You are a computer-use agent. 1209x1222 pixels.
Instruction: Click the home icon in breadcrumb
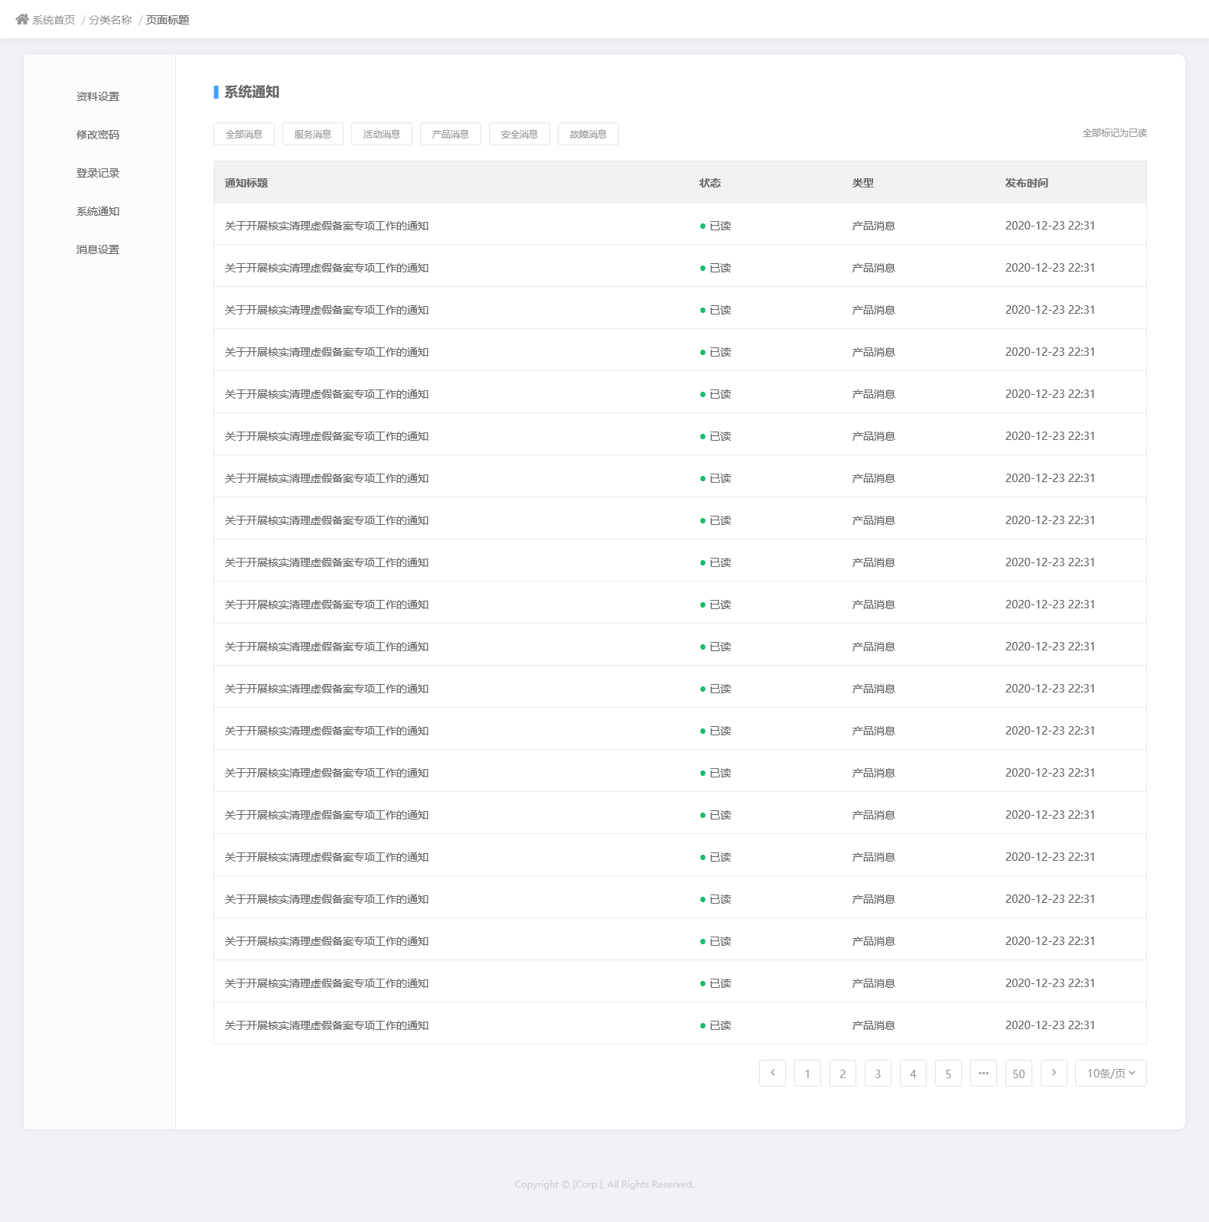click(22, 19)
